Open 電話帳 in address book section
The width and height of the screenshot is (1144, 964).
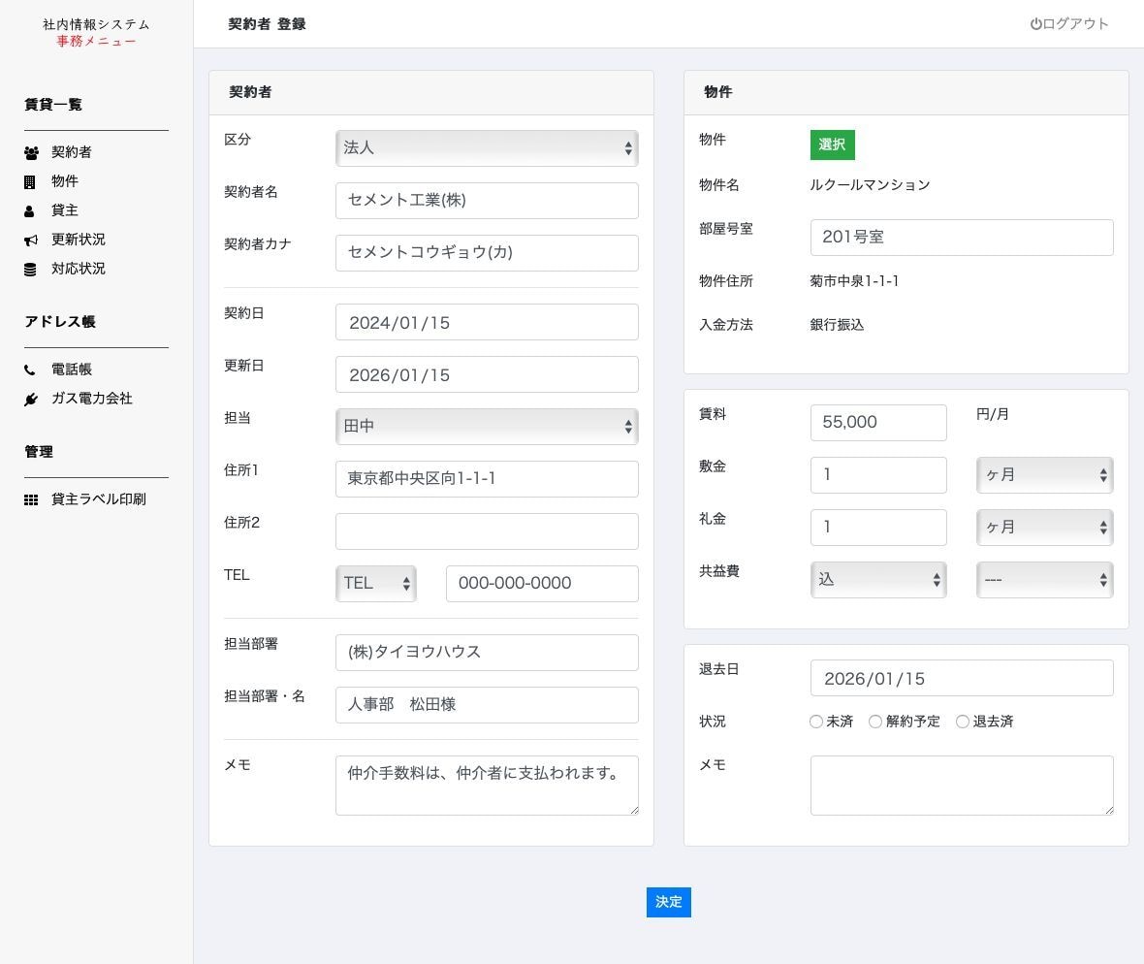pos(72,370)
